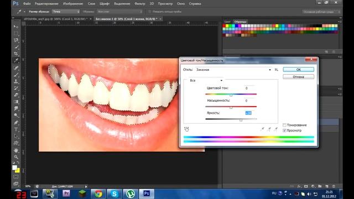
Task: Select the Healing Brush tool
Action: 16,68
